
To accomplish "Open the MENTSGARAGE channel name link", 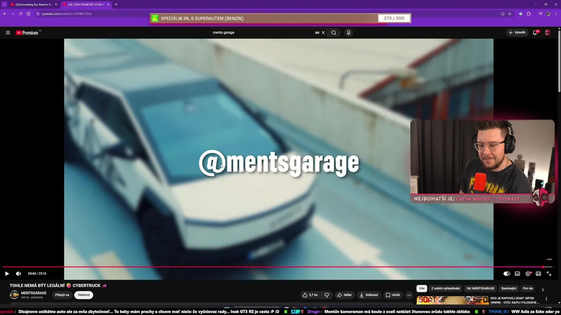I will [x=34, y=293].
